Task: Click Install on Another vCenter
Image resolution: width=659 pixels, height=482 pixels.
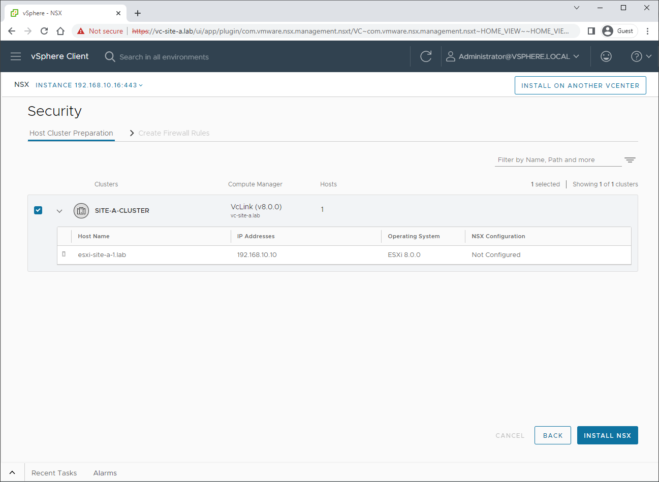Action: point(580,85)
